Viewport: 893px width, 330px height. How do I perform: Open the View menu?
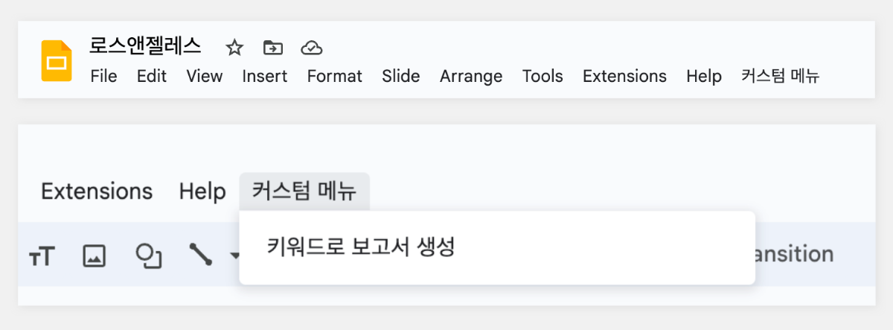pos(205,76)
